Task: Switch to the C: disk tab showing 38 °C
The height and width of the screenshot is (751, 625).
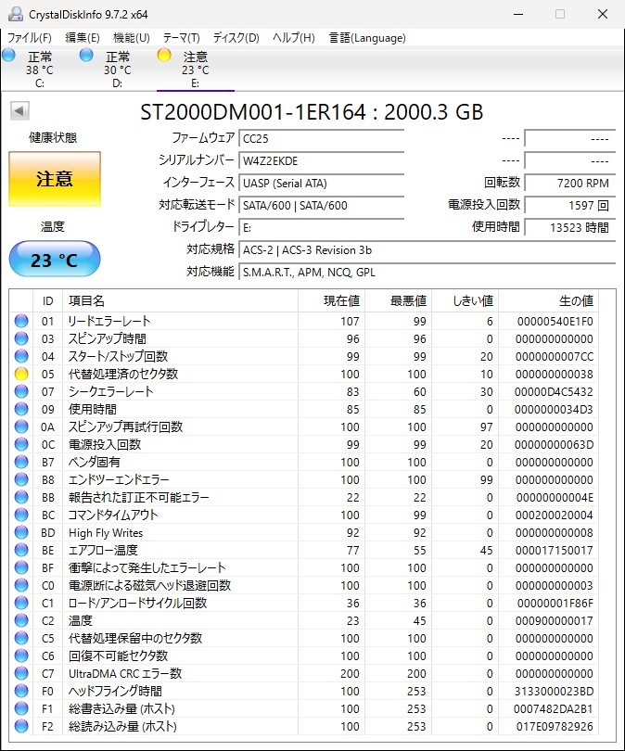Action: click(x=39, y=70)
